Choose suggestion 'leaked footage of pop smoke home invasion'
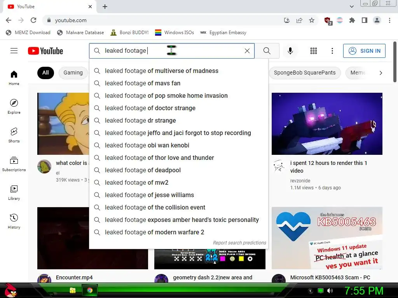The image size is (398, 298). pos(179,96)
